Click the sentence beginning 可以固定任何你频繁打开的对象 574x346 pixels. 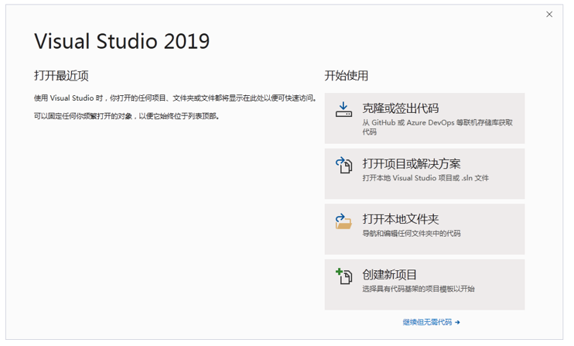[127, 116]
